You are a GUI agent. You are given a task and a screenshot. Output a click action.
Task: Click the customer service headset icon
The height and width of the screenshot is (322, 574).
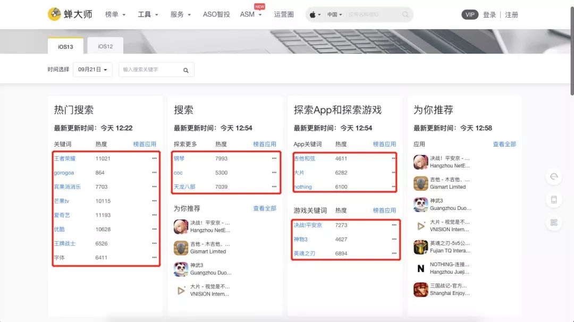(x=554, y=177)
